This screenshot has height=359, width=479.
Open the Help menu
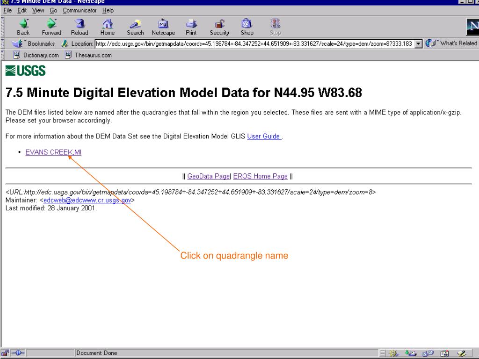coord(108,10)
